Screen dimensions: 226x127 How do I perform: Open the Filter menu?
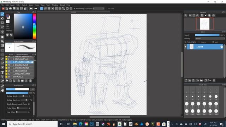[x=18, y=5]
